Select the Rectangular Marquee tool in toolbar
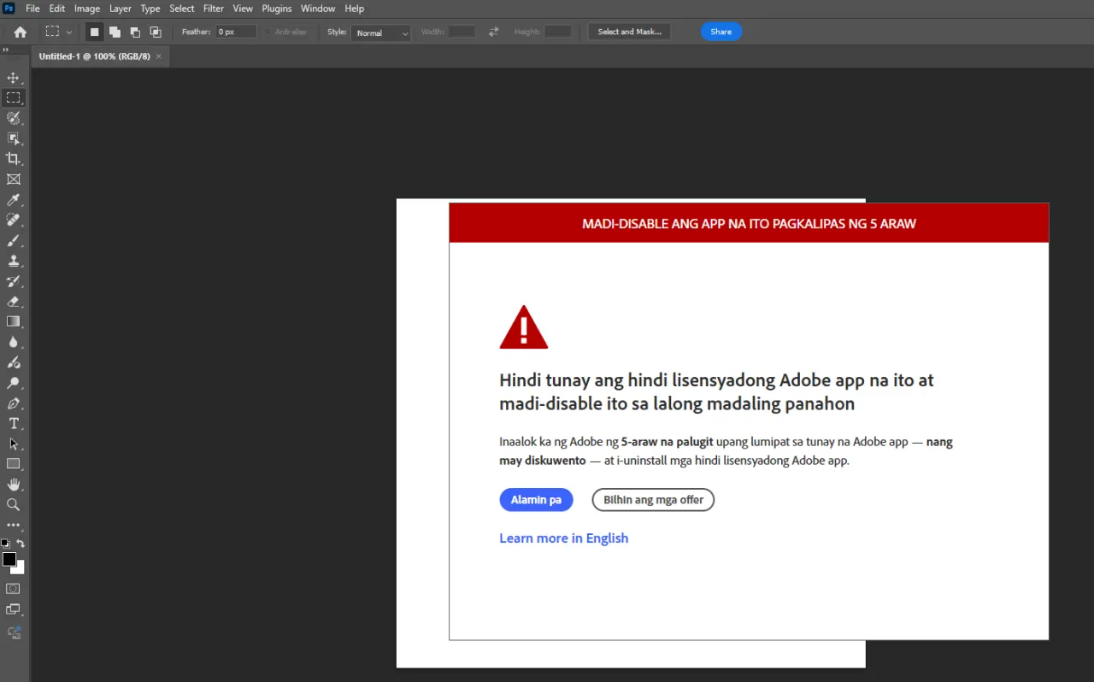The image size is (1094, 682). tap(14, 97)
